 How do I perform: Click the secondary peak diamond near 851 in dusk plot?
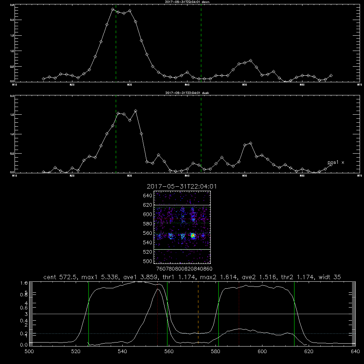coord(250,143)
